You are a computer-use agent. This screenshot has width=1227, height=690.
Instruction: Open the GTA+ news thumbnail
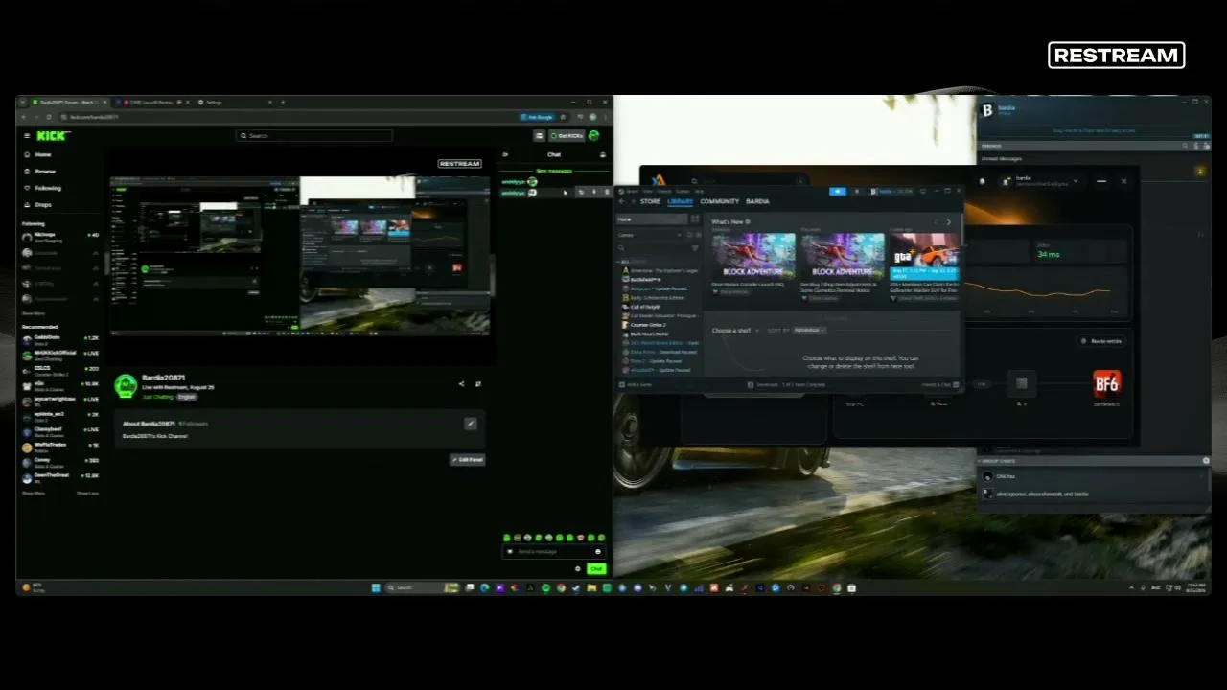[x=924, y=255]
